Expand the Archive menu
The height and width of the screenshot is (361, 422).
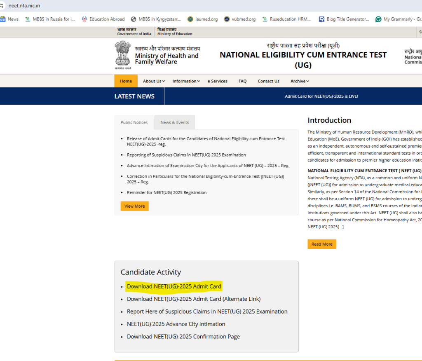click(x=300, y=81)
